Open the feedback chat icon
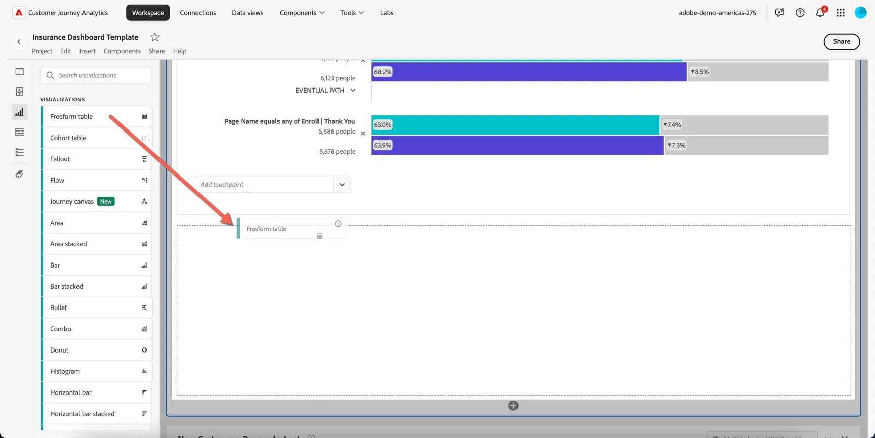 780,13
